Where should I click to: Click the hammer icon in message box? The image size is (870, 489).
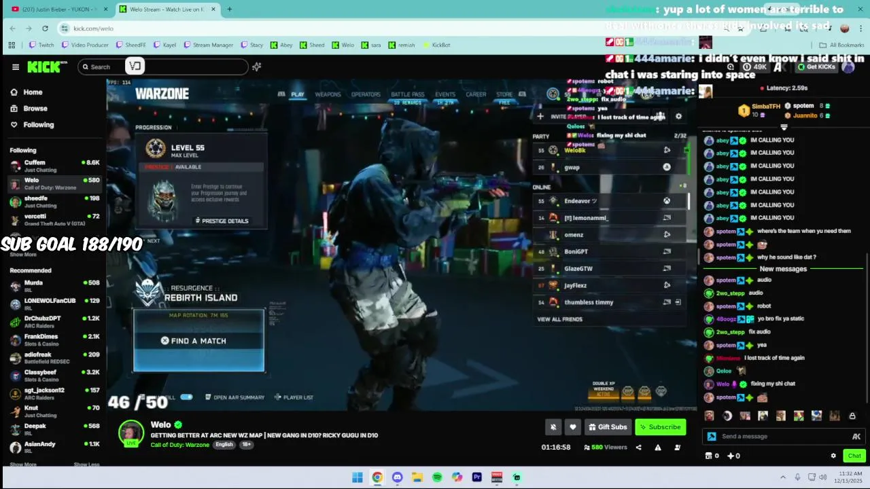pyautogui.click(x=712, y=437)
